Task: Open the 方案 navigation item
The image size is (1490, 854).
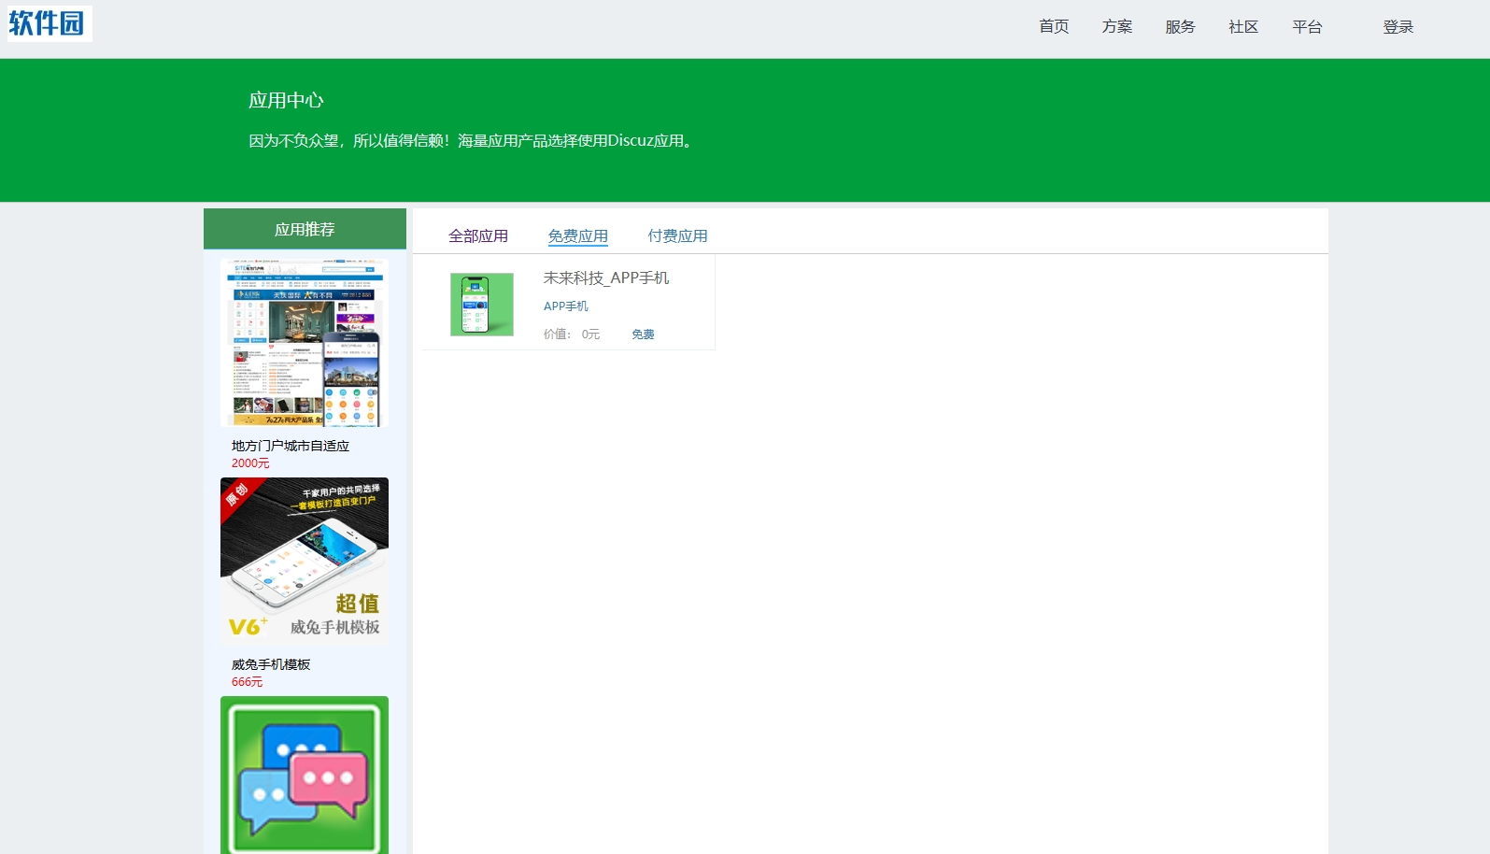Action: point(1117,27)
